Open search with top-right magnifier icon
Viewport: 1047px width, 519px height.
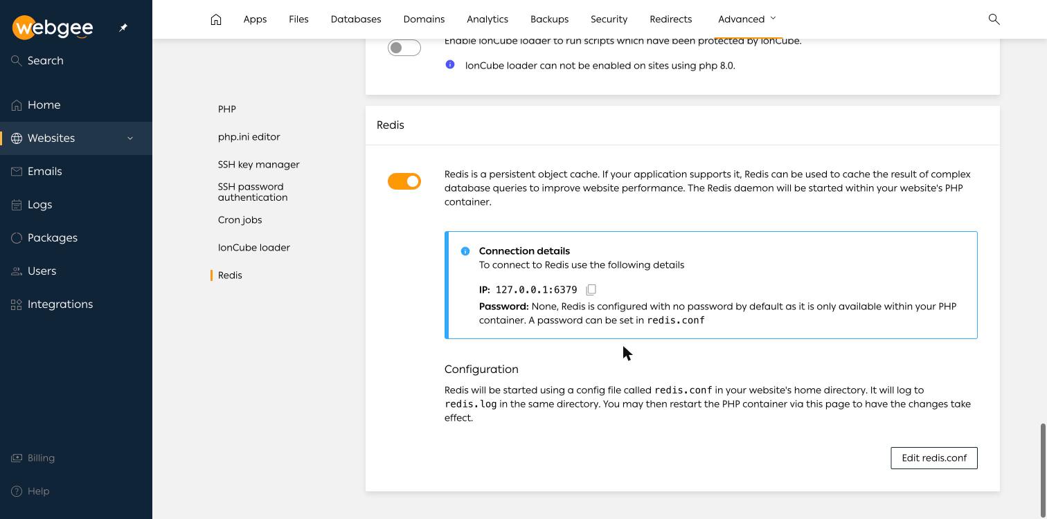[x=994, y=19]
